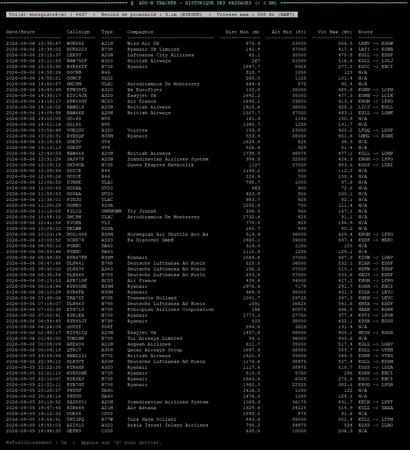Click route 'LICJ -> EGLL'

pos(376,107)
